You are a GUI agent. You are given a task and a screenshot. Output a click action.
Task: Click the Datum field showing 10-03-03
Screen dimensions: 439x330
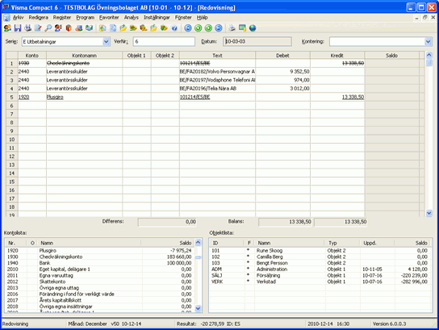[257, 41]
